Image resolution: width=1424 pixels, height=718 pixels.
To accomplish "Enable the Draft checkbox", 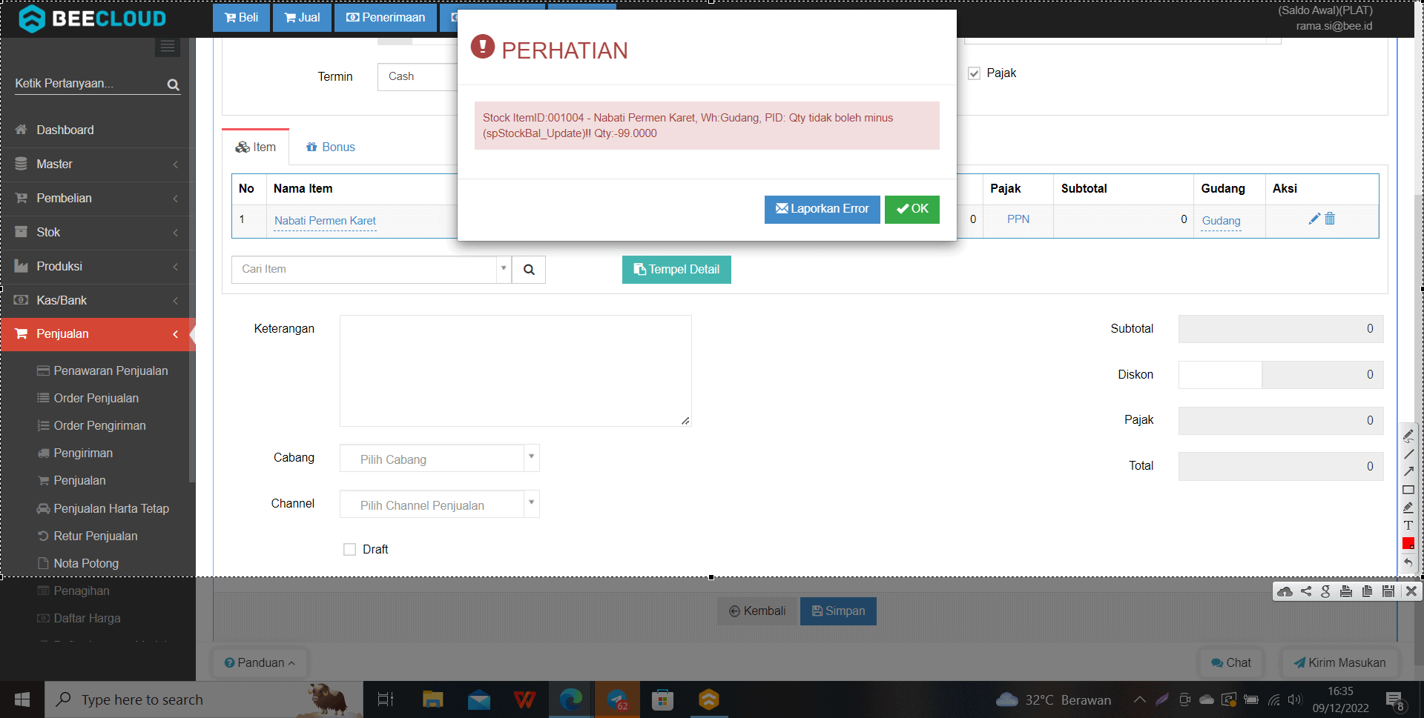I will (x=349, y=549).
